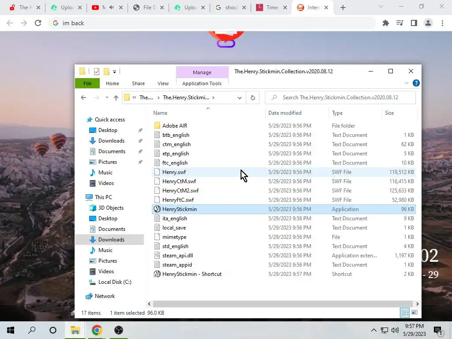Click Chrome icon in taskbar
The image size is (452, 339).
(x=97, y=330)
